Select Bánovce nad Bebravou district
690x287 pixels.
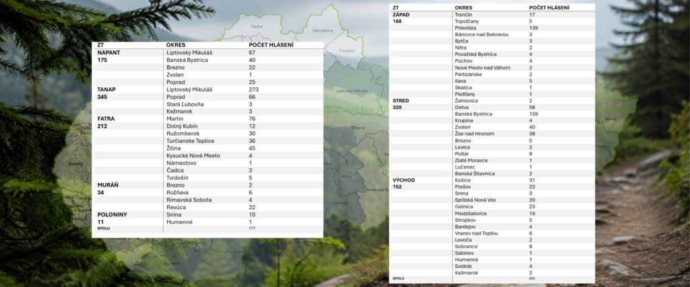(481, 34)
